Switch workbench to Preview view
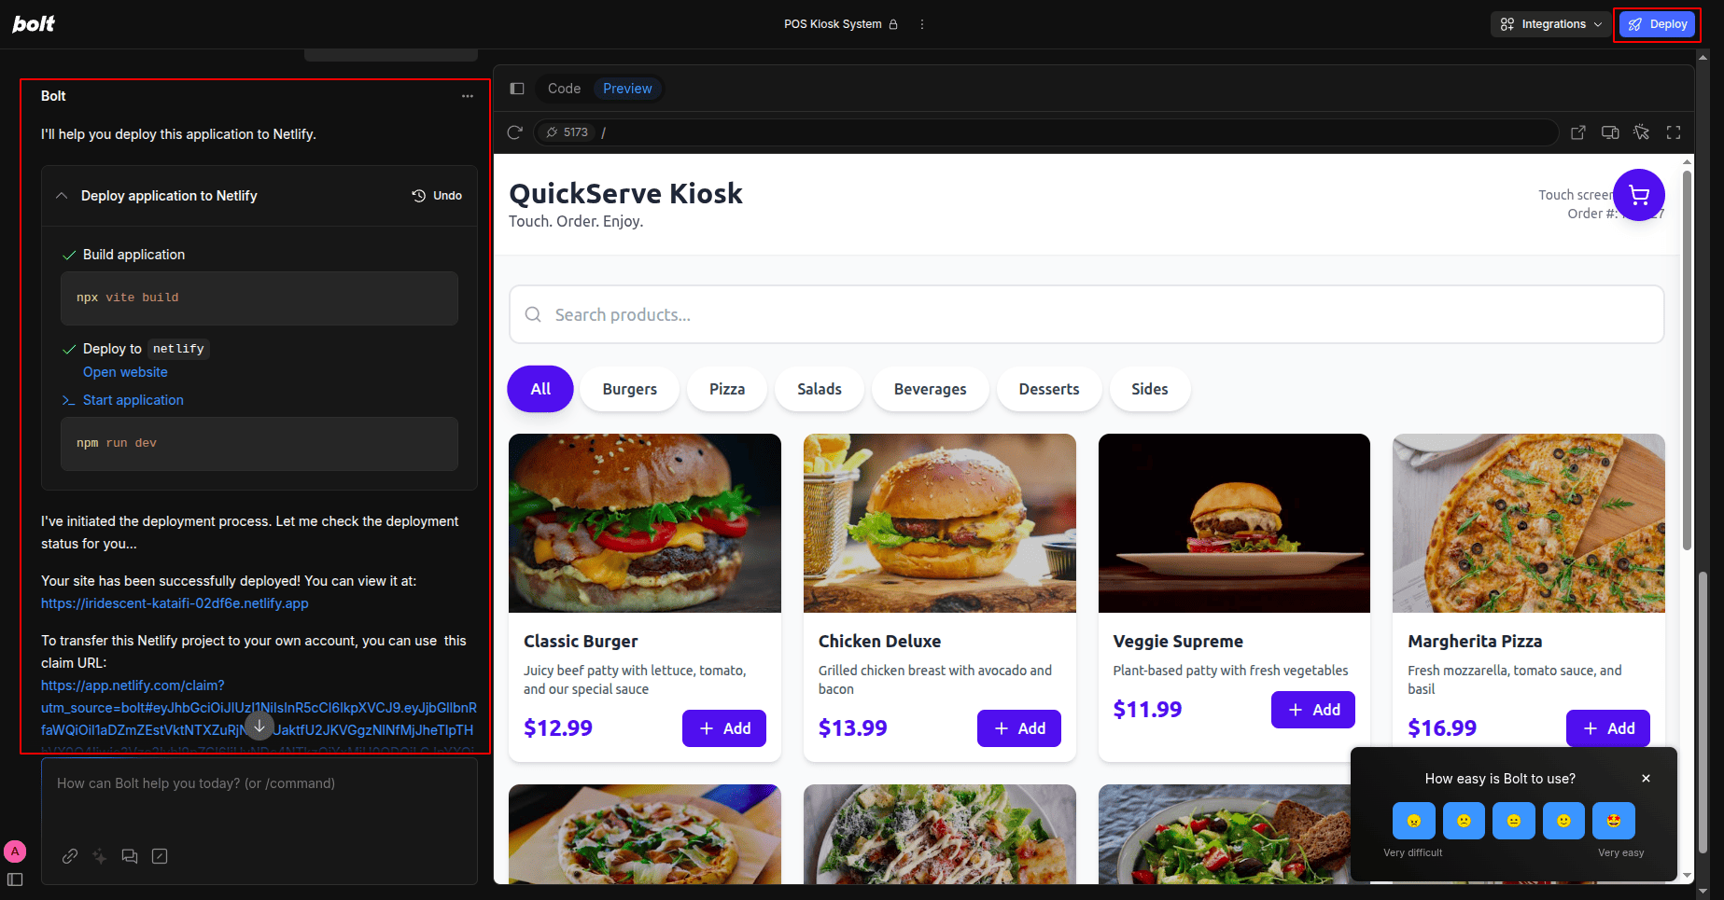Image resolution: width=1724 pixels, height=900 pixels. click(627, 89)
